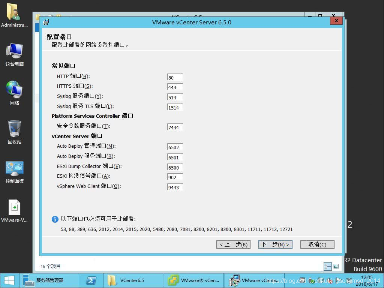Open the Administrator folder desktop icon
The width and height of the screenshot is (384, 288).
click(x=14, y=15)
